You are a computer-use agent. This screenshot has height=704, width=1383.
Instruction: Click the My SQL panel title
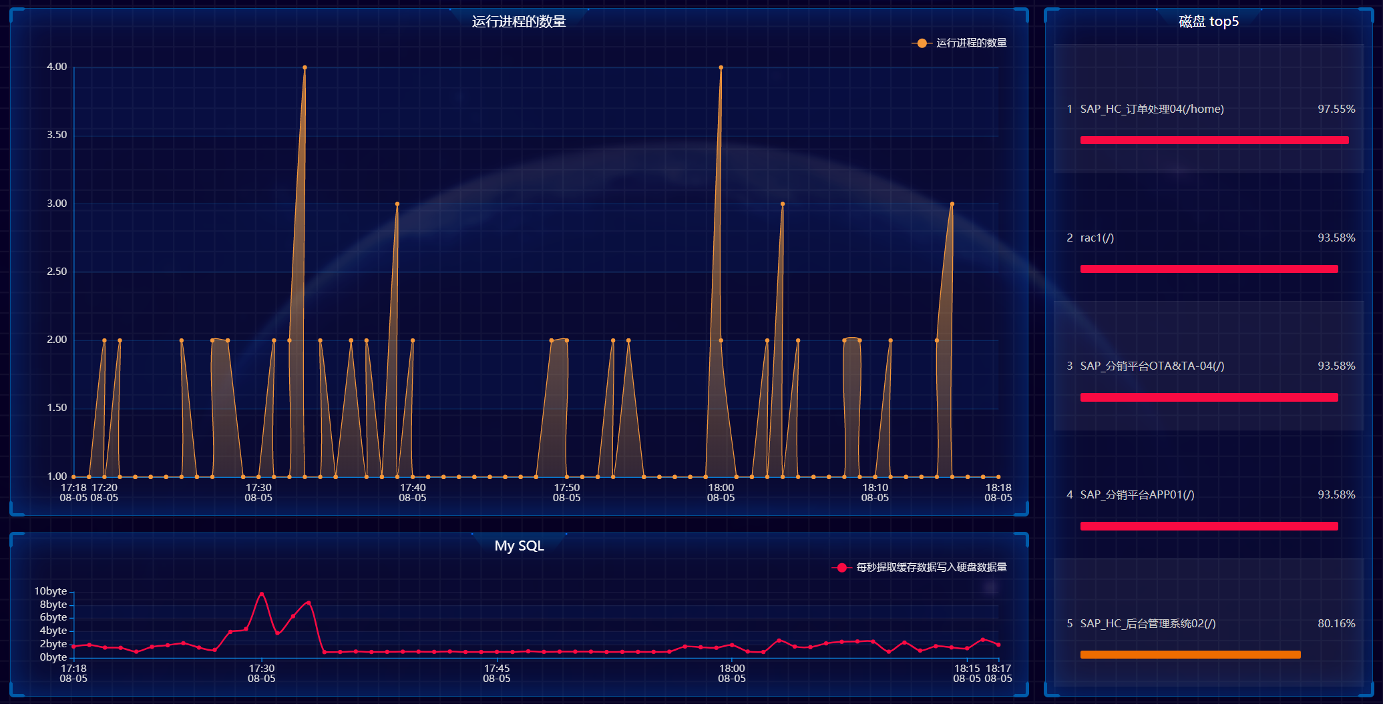click(x=519, y=546)
